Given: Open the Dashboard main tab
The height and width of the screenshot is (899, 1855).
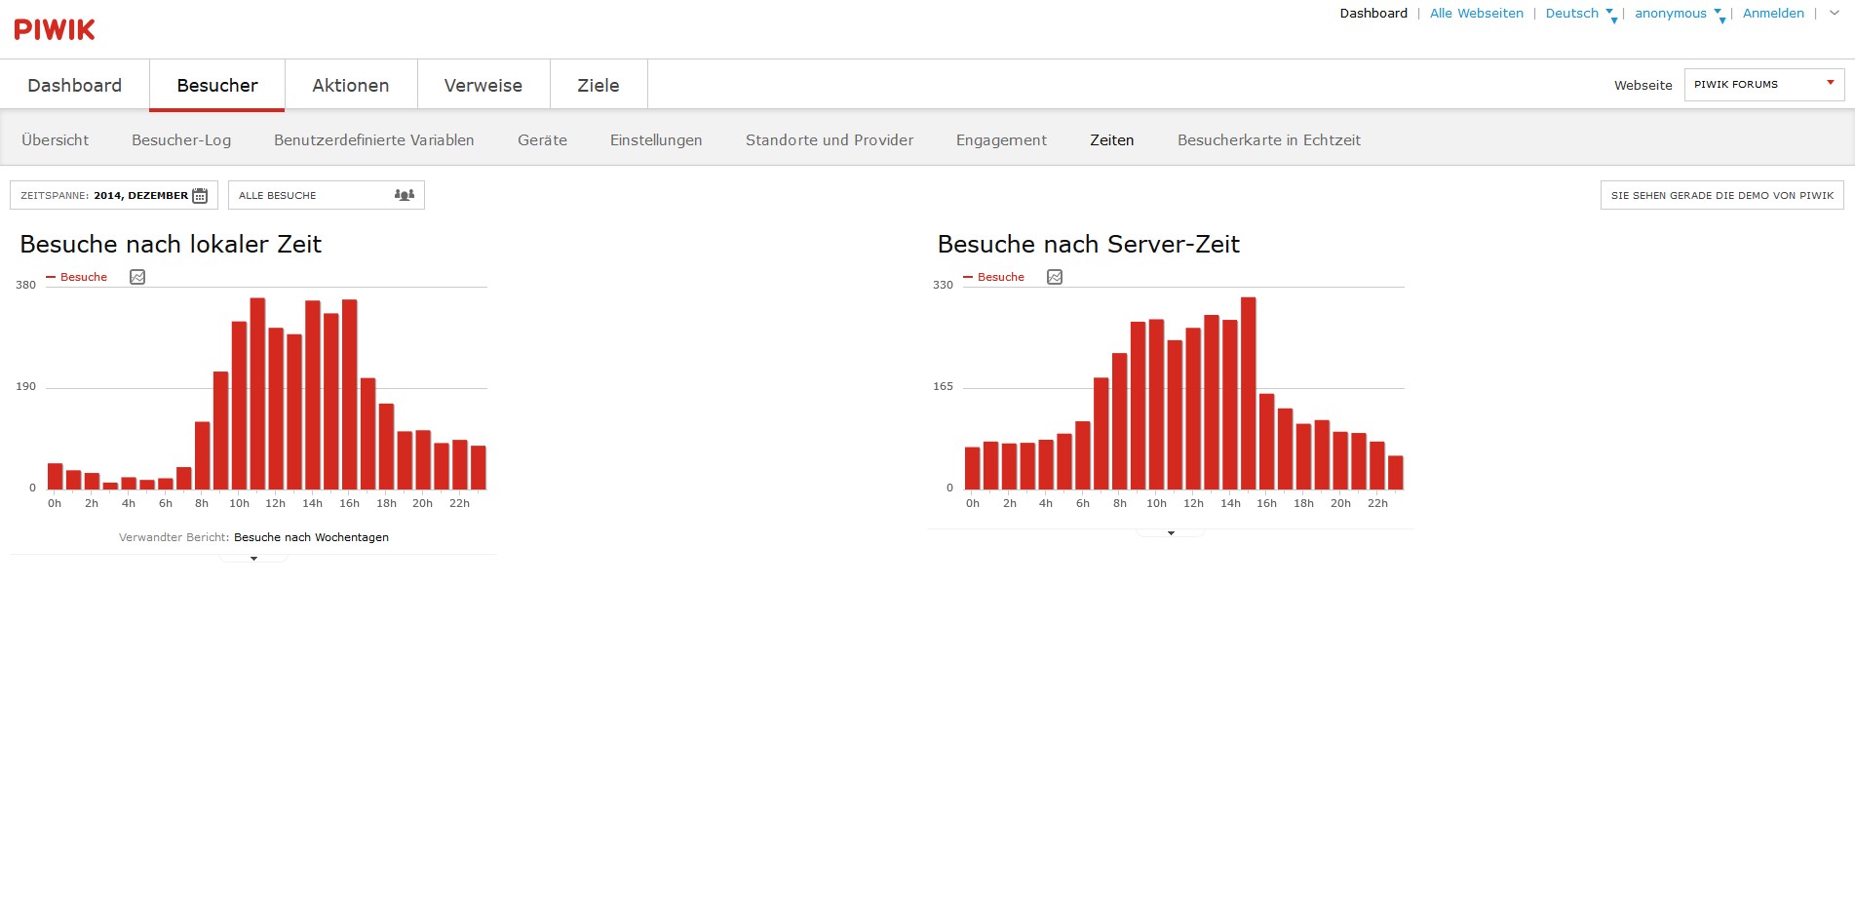Looking at the screenshot, I should (75, 85).
